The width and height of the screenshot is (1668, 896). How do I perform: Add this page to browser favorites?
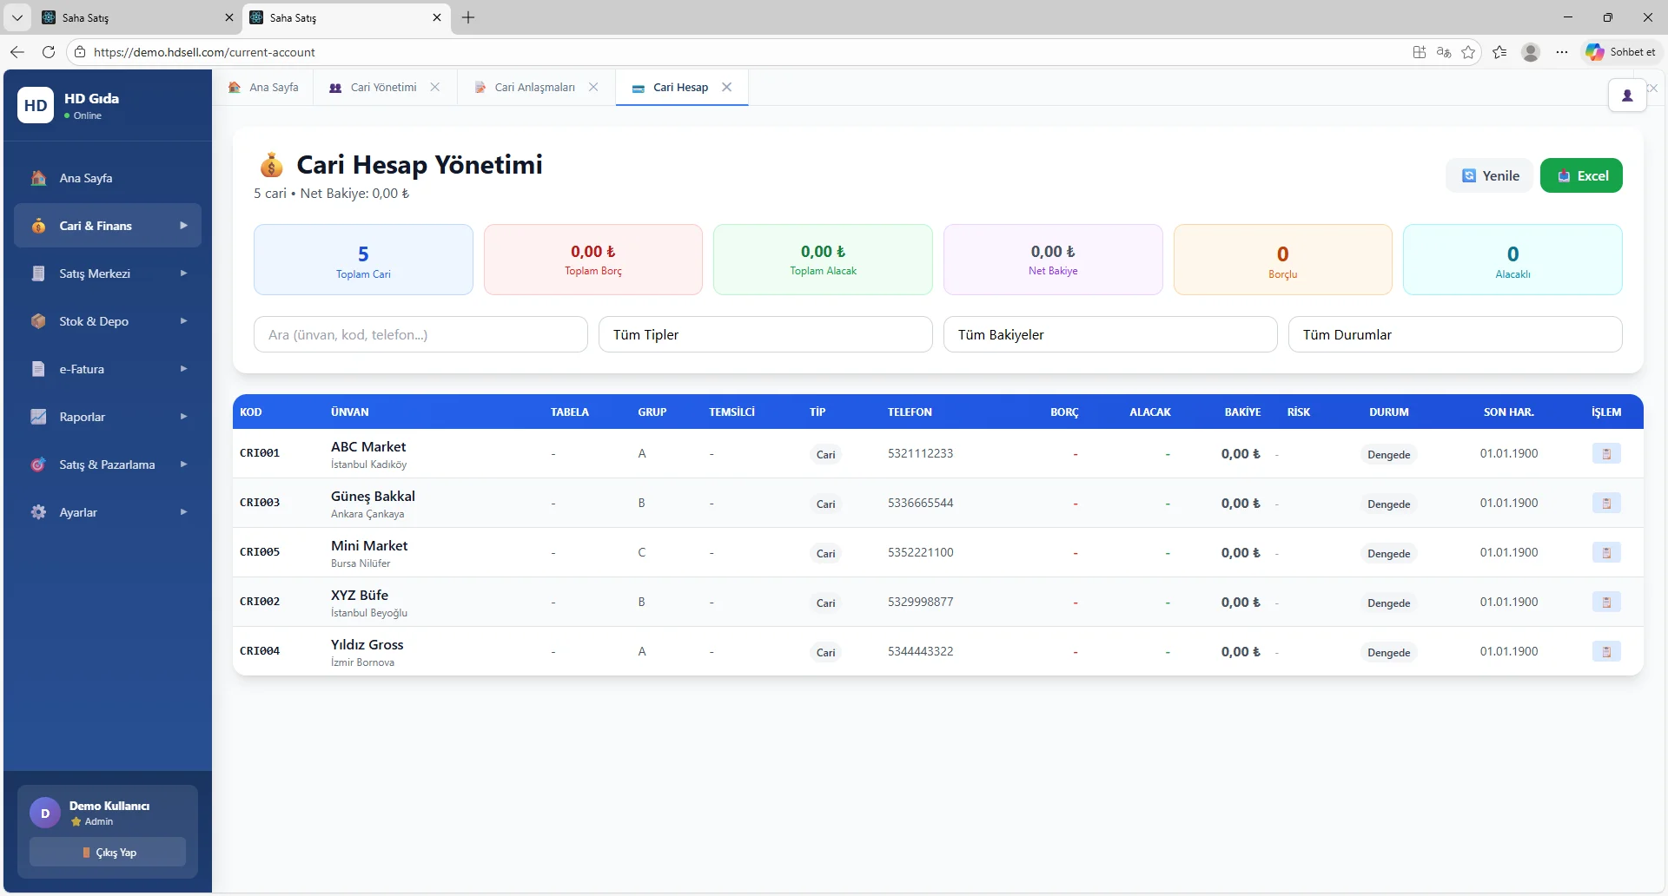[1468, 52]
